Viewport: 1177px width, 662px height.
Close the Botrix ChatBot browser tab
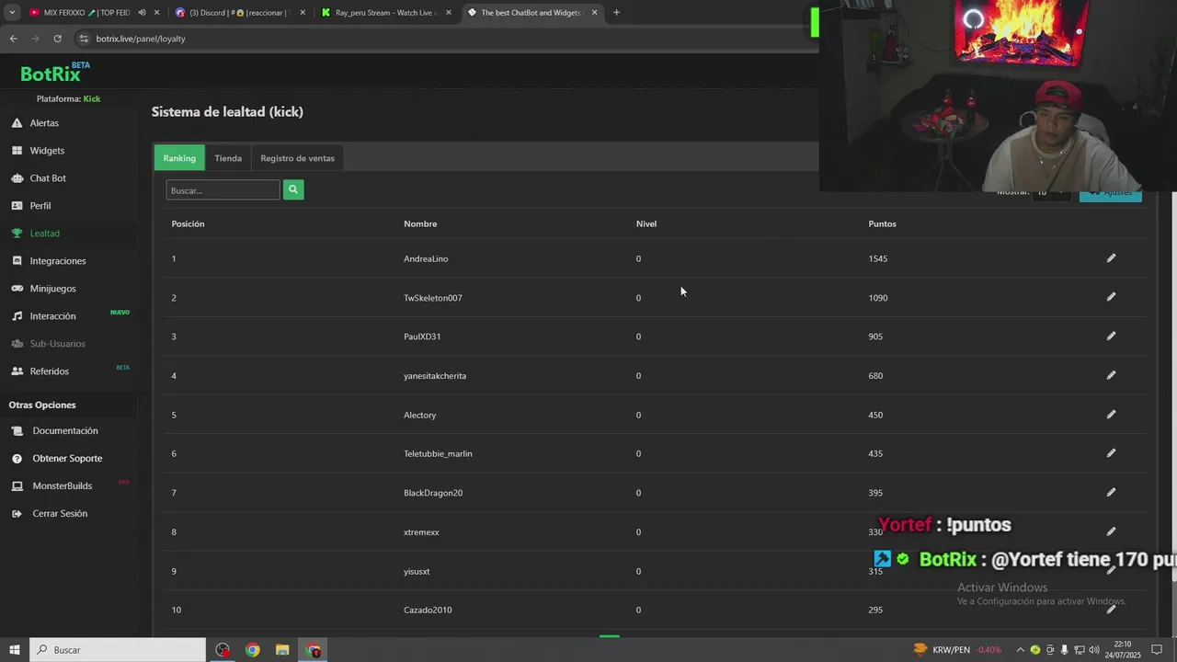[x=595, y=13]
